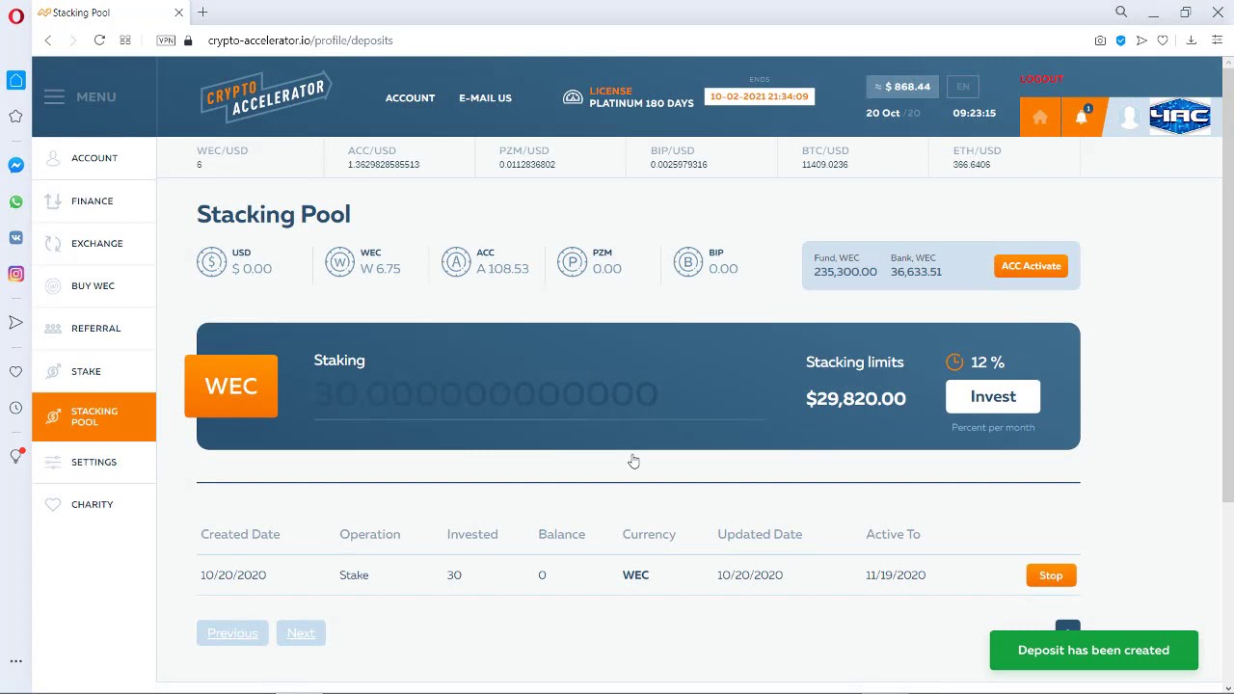Open BUY WEC in left sidebar
Screen dimensions: 1234x694
94,285
